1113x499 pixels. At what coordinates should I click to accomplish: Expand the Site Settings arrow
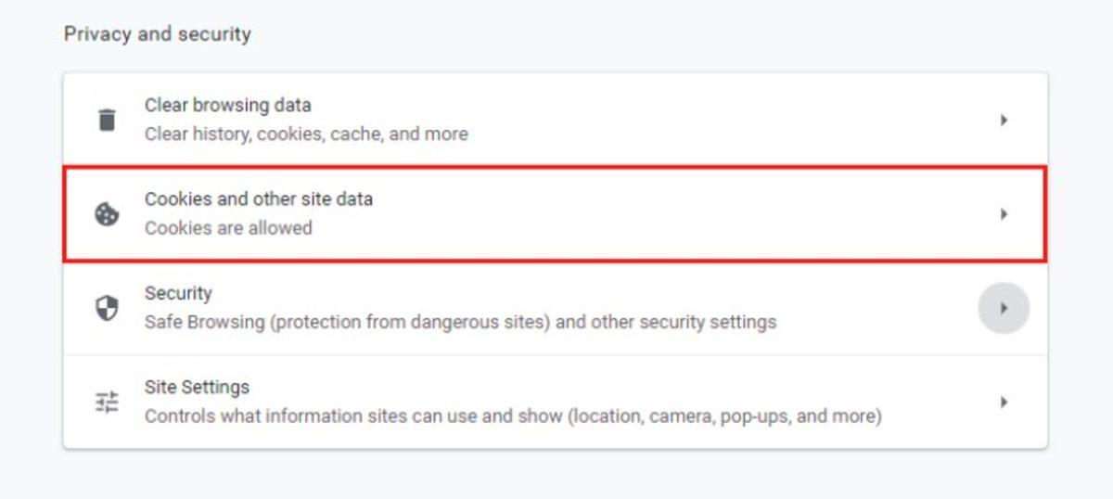pos(1004,403)
